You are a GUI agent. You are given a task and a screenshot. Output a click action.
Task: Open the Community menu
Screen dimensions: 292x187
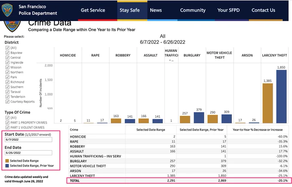tap(193, 10)
